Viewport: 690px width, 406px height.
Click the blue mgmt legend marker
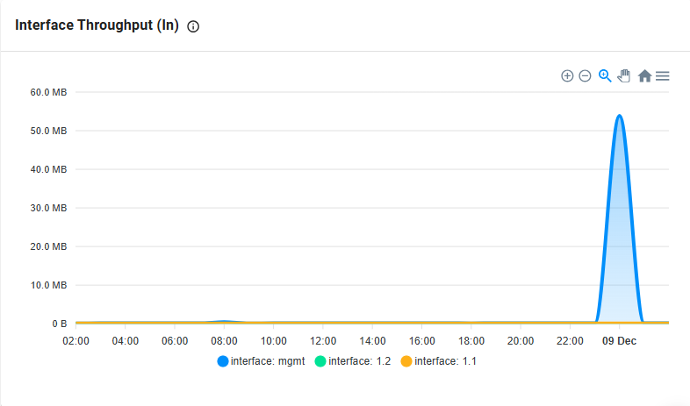(x=223, y=361)
